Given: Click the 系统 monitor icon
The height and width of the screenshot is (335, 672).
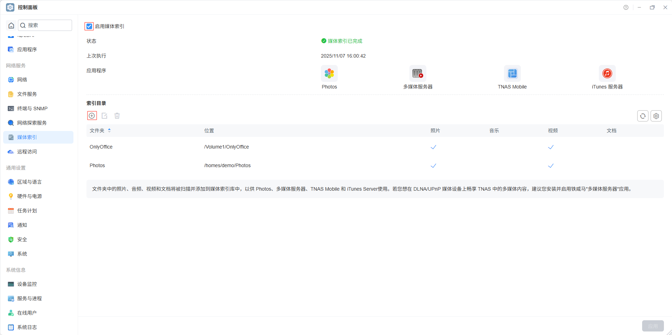Looking at the screenshot, I should click(x=11, y=254).
